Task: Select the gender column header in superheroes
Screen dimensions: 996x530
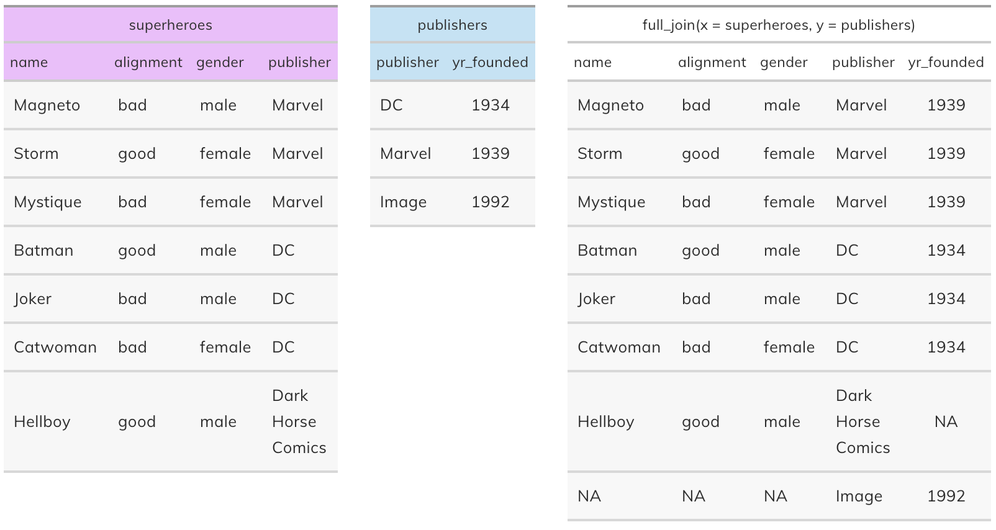Action: tap(220, 62)
